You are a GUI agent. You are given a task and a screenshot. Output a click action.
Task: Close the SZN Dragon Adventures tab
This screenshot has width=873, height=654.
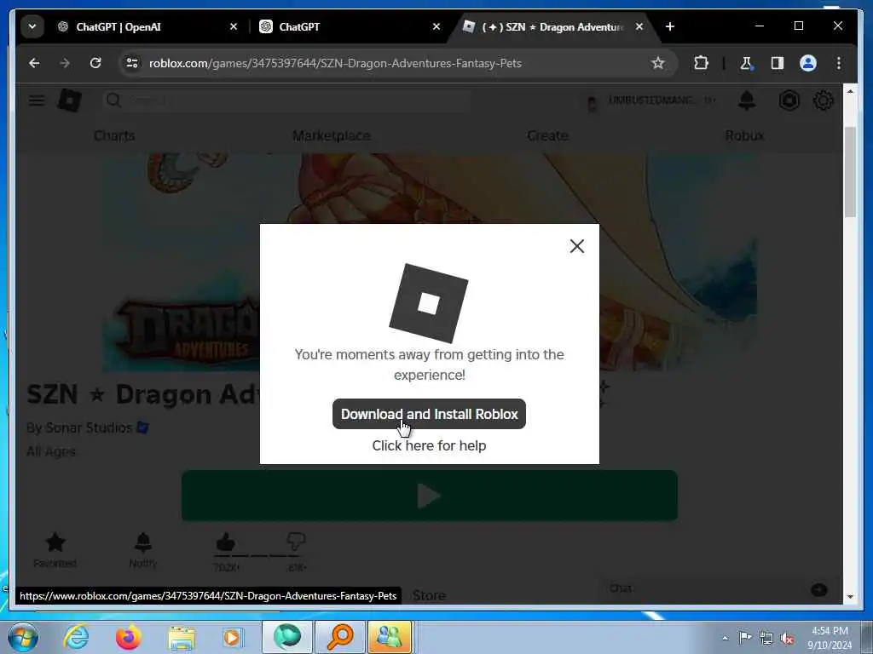tap(639, 26)
